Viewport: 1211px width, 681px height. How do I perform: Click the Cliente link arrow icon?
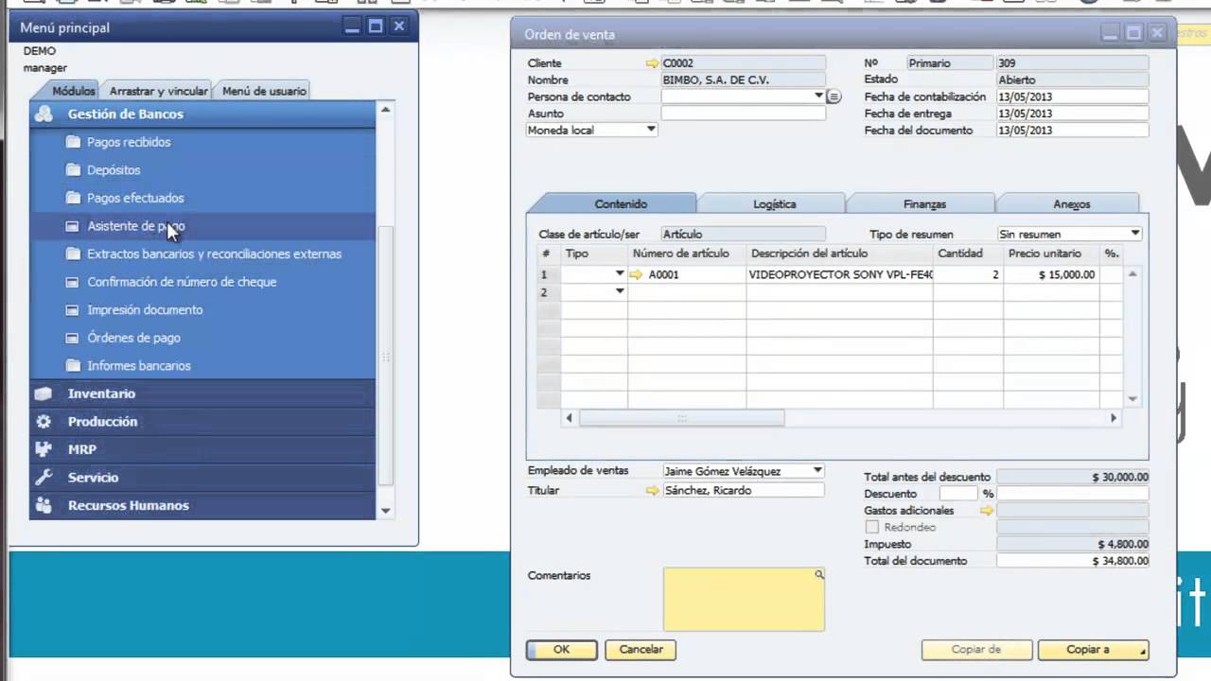click(x=652, y=63)
